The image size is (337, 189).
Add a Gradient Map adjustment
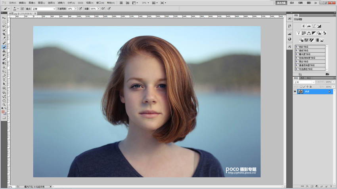click(317, 40)
